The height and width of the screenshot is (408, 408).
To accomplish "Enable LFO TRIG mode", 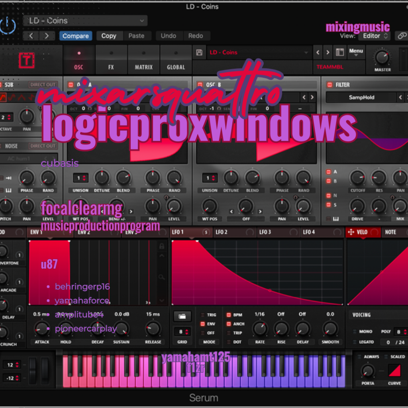I will pos(202,315).
